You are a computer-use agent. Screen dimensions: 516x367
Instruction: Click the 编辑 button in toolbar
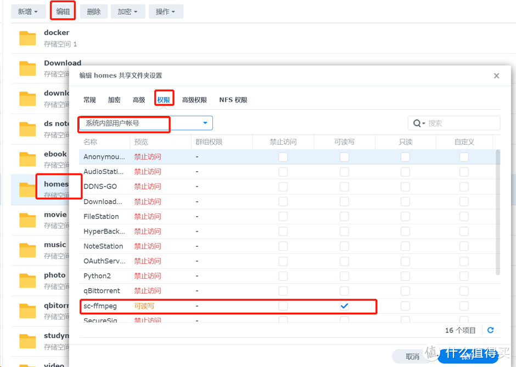pos(63,12)
